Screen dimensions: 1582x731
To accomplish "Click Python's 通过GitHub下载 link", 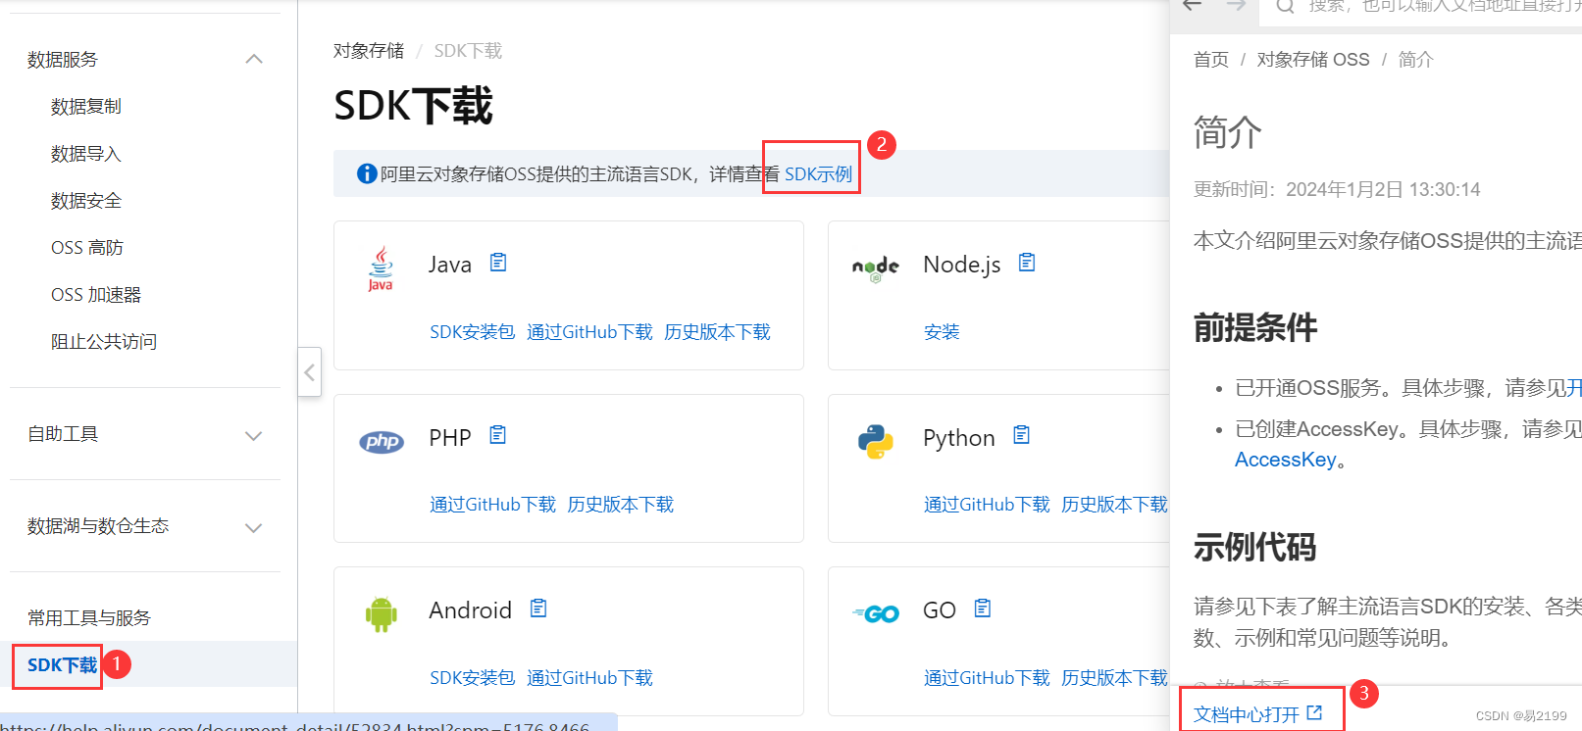I will click(x=987, y=505).
